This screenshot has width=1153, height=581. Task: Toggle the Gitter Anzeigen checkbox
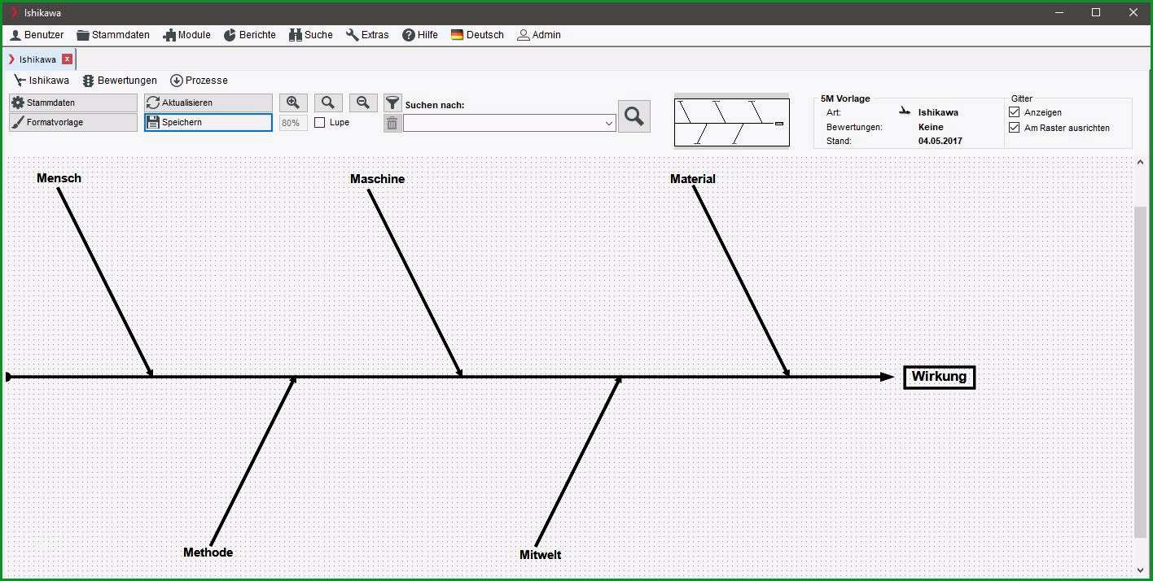(1015, 112)
